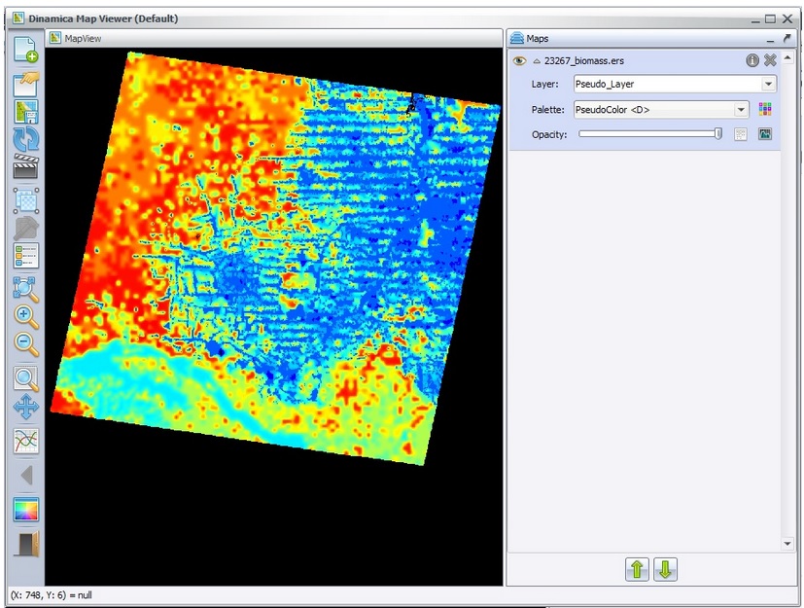Click the legend list icon
The width and height of the screenshot is (804, 608).
coord(25,256)
